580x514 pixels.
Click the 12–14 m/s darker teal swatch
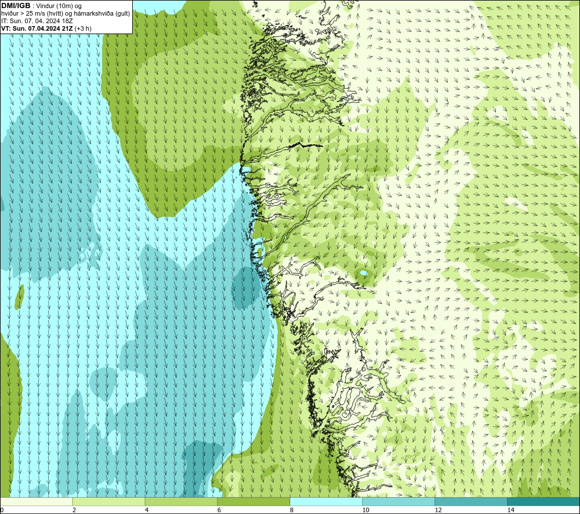click(471, 502)
